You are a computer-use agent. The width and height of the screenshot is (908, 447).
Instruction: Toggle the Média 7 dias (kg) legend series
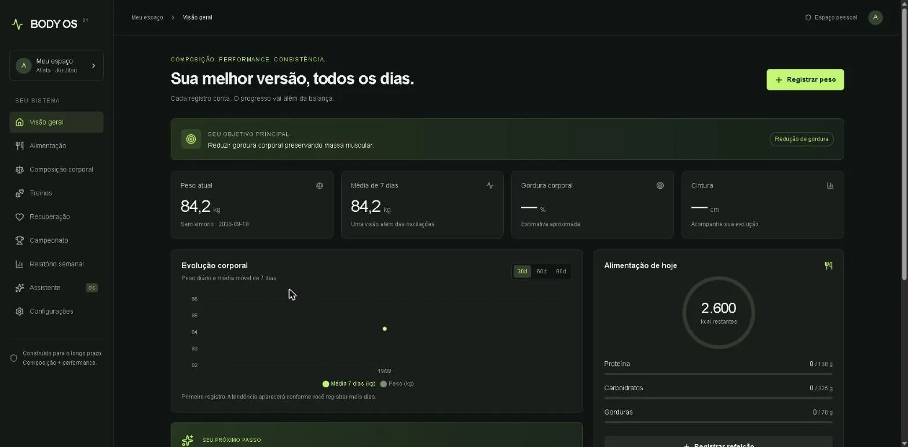pyautogui.click(x=349, y=384)
